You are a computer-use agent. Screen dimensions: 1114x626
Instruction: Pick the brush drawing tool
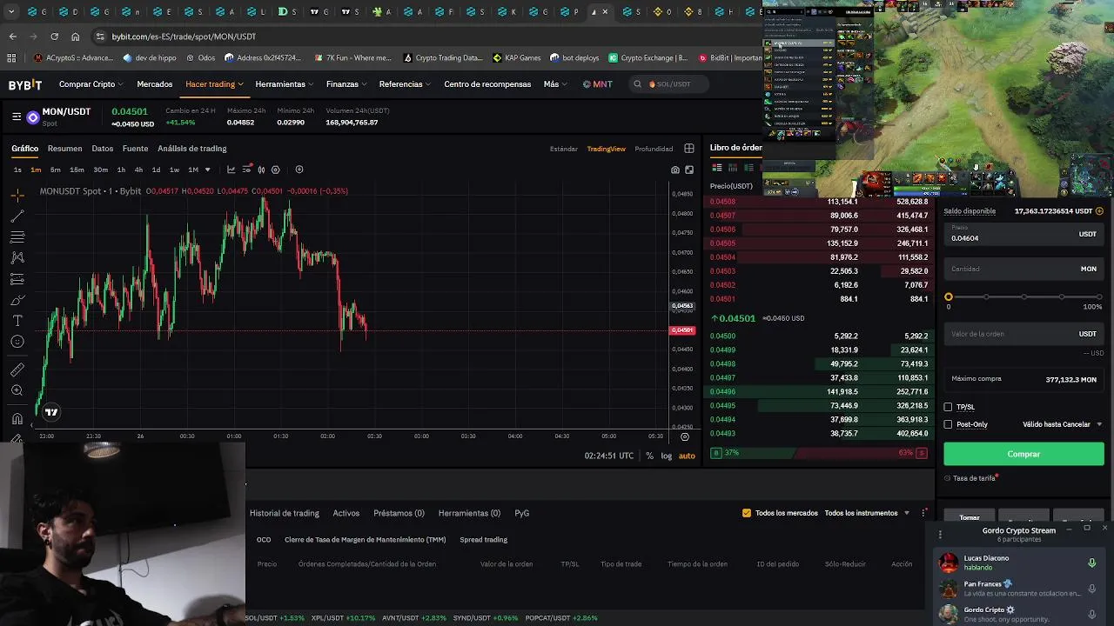click(17, 300)
